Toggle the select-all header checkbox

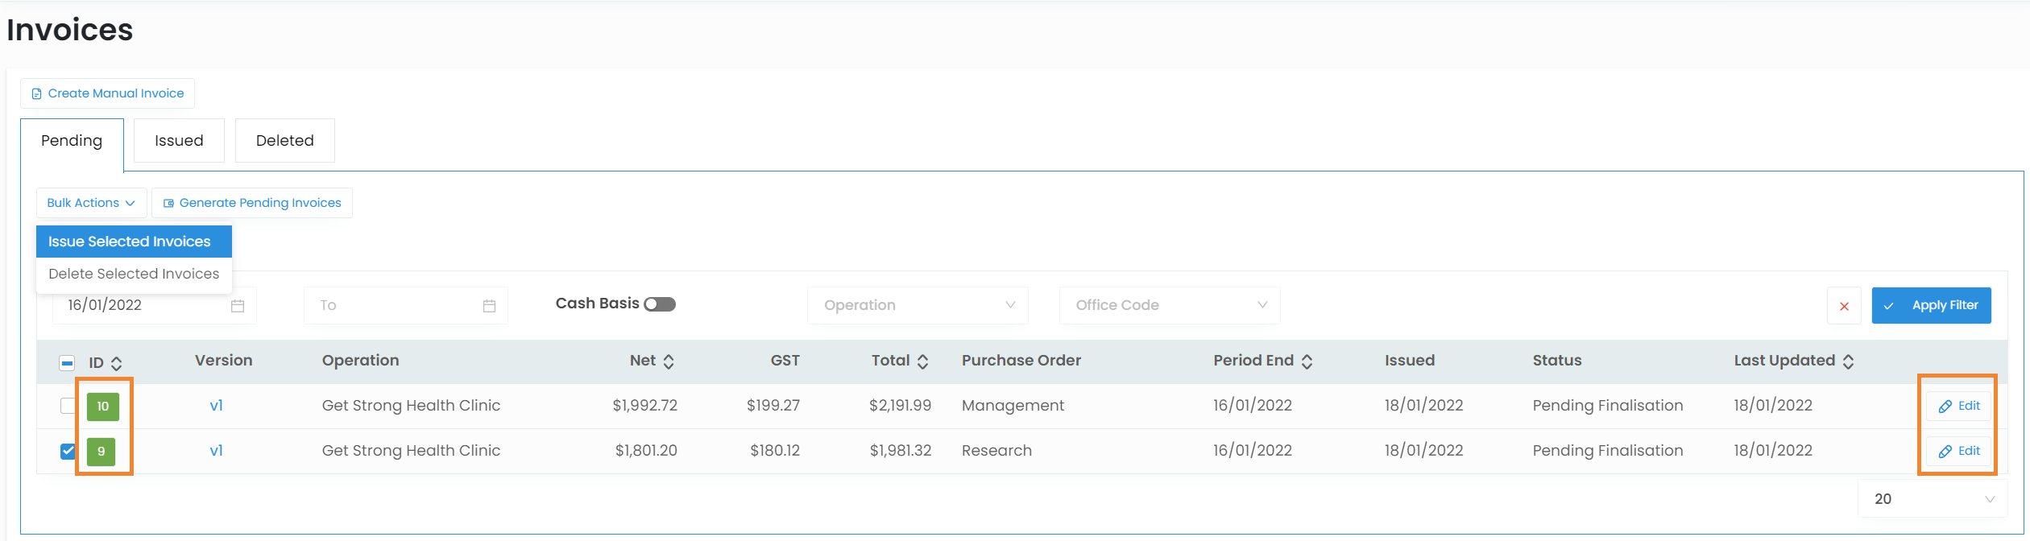pos(68,363)
